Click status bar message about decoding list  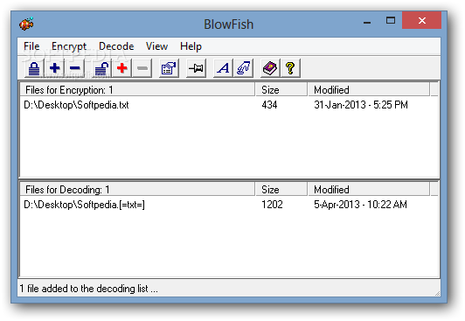(88, 289)
